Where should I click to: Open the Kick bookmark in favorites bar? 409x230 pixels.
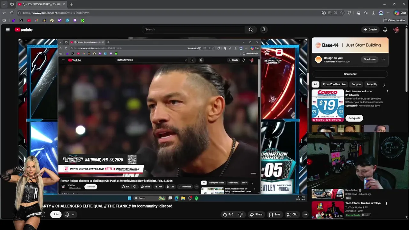[82, 20]
